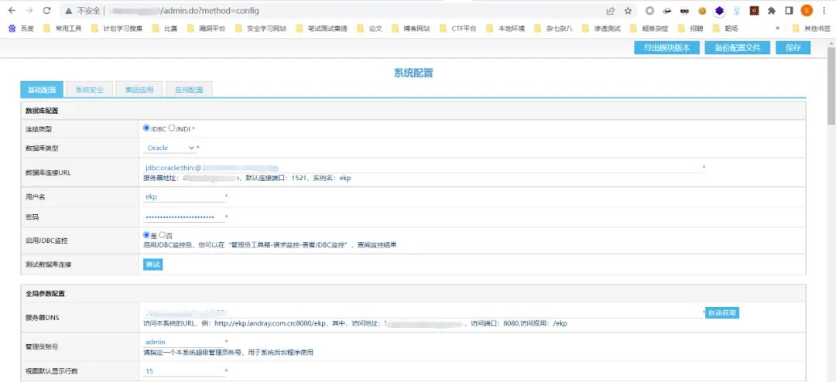Click the 备份配置文件 button
This screenshot has width=836, height=382.
737,48
